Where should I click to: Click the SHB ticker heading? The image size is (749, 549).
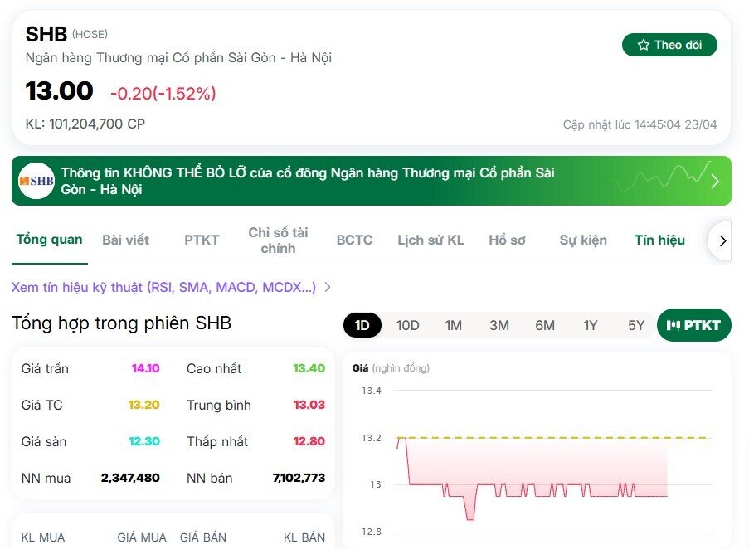pyautogui.click(x=46, y=34)
